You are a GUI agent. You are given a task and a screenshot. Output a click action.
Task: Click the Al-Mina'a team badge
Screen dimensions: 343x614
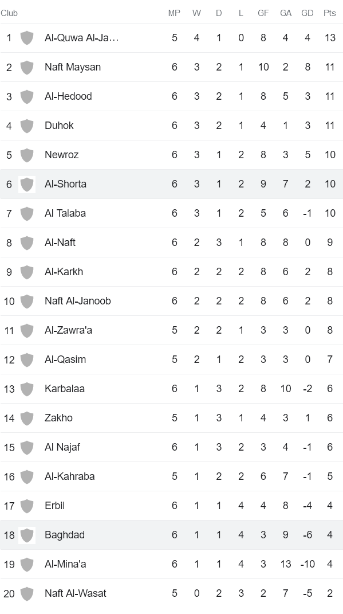click(26, 564)
